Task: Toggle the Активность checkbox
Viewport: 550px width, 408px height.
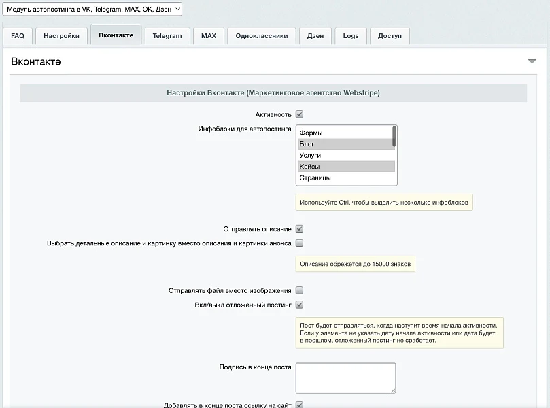Action: click(x=300, y=114)
